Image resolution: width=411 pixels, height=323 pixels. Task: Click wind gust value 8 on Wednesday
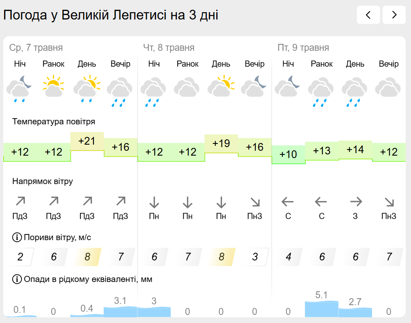pyautogui.click(x=87, y=257)
